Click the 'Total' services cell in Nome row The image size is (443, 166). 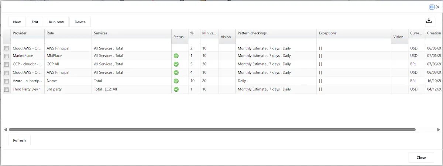click(x=131, y=81)
